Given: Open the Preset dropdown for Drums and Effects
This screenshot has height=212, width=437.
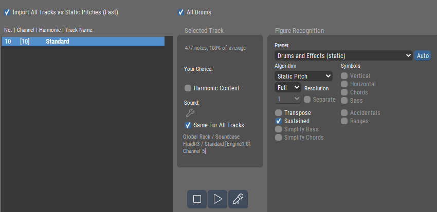Looking at the screenshot, I should click(343, 55).
